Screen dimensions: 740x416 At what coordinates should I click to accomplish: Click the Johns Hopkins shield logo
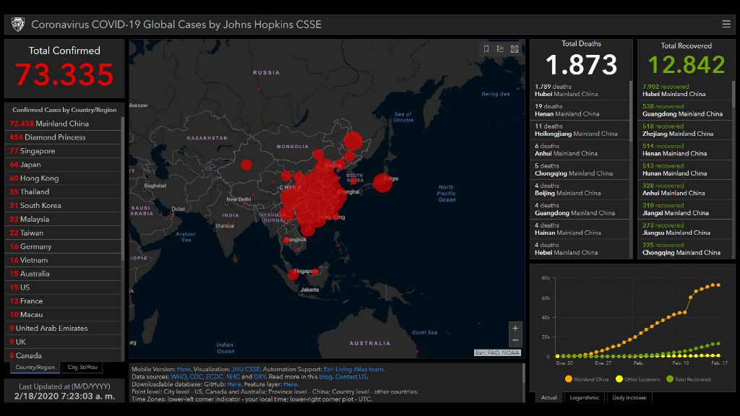[17, 25]
